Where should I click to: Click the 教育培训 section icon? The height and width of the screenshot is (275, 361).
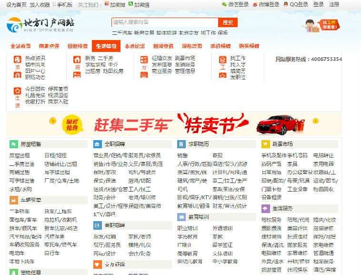click(x=181, y=217)
